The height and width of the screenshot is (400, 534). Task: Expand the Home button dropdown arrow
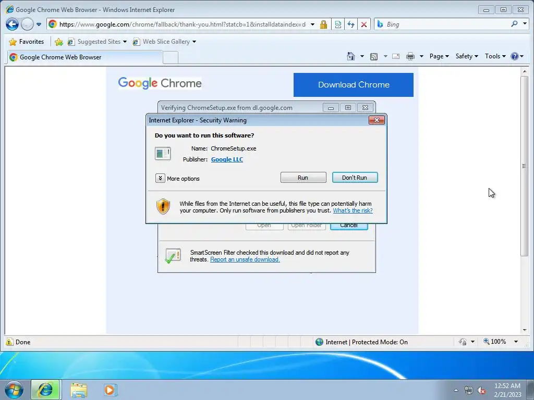[362, 56]
